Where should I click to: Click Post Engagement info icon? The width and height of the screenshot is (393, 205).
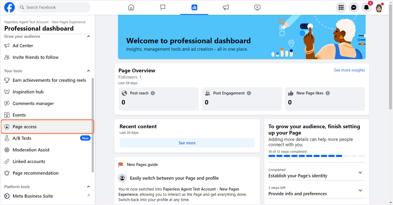click(x=249, y=93)
